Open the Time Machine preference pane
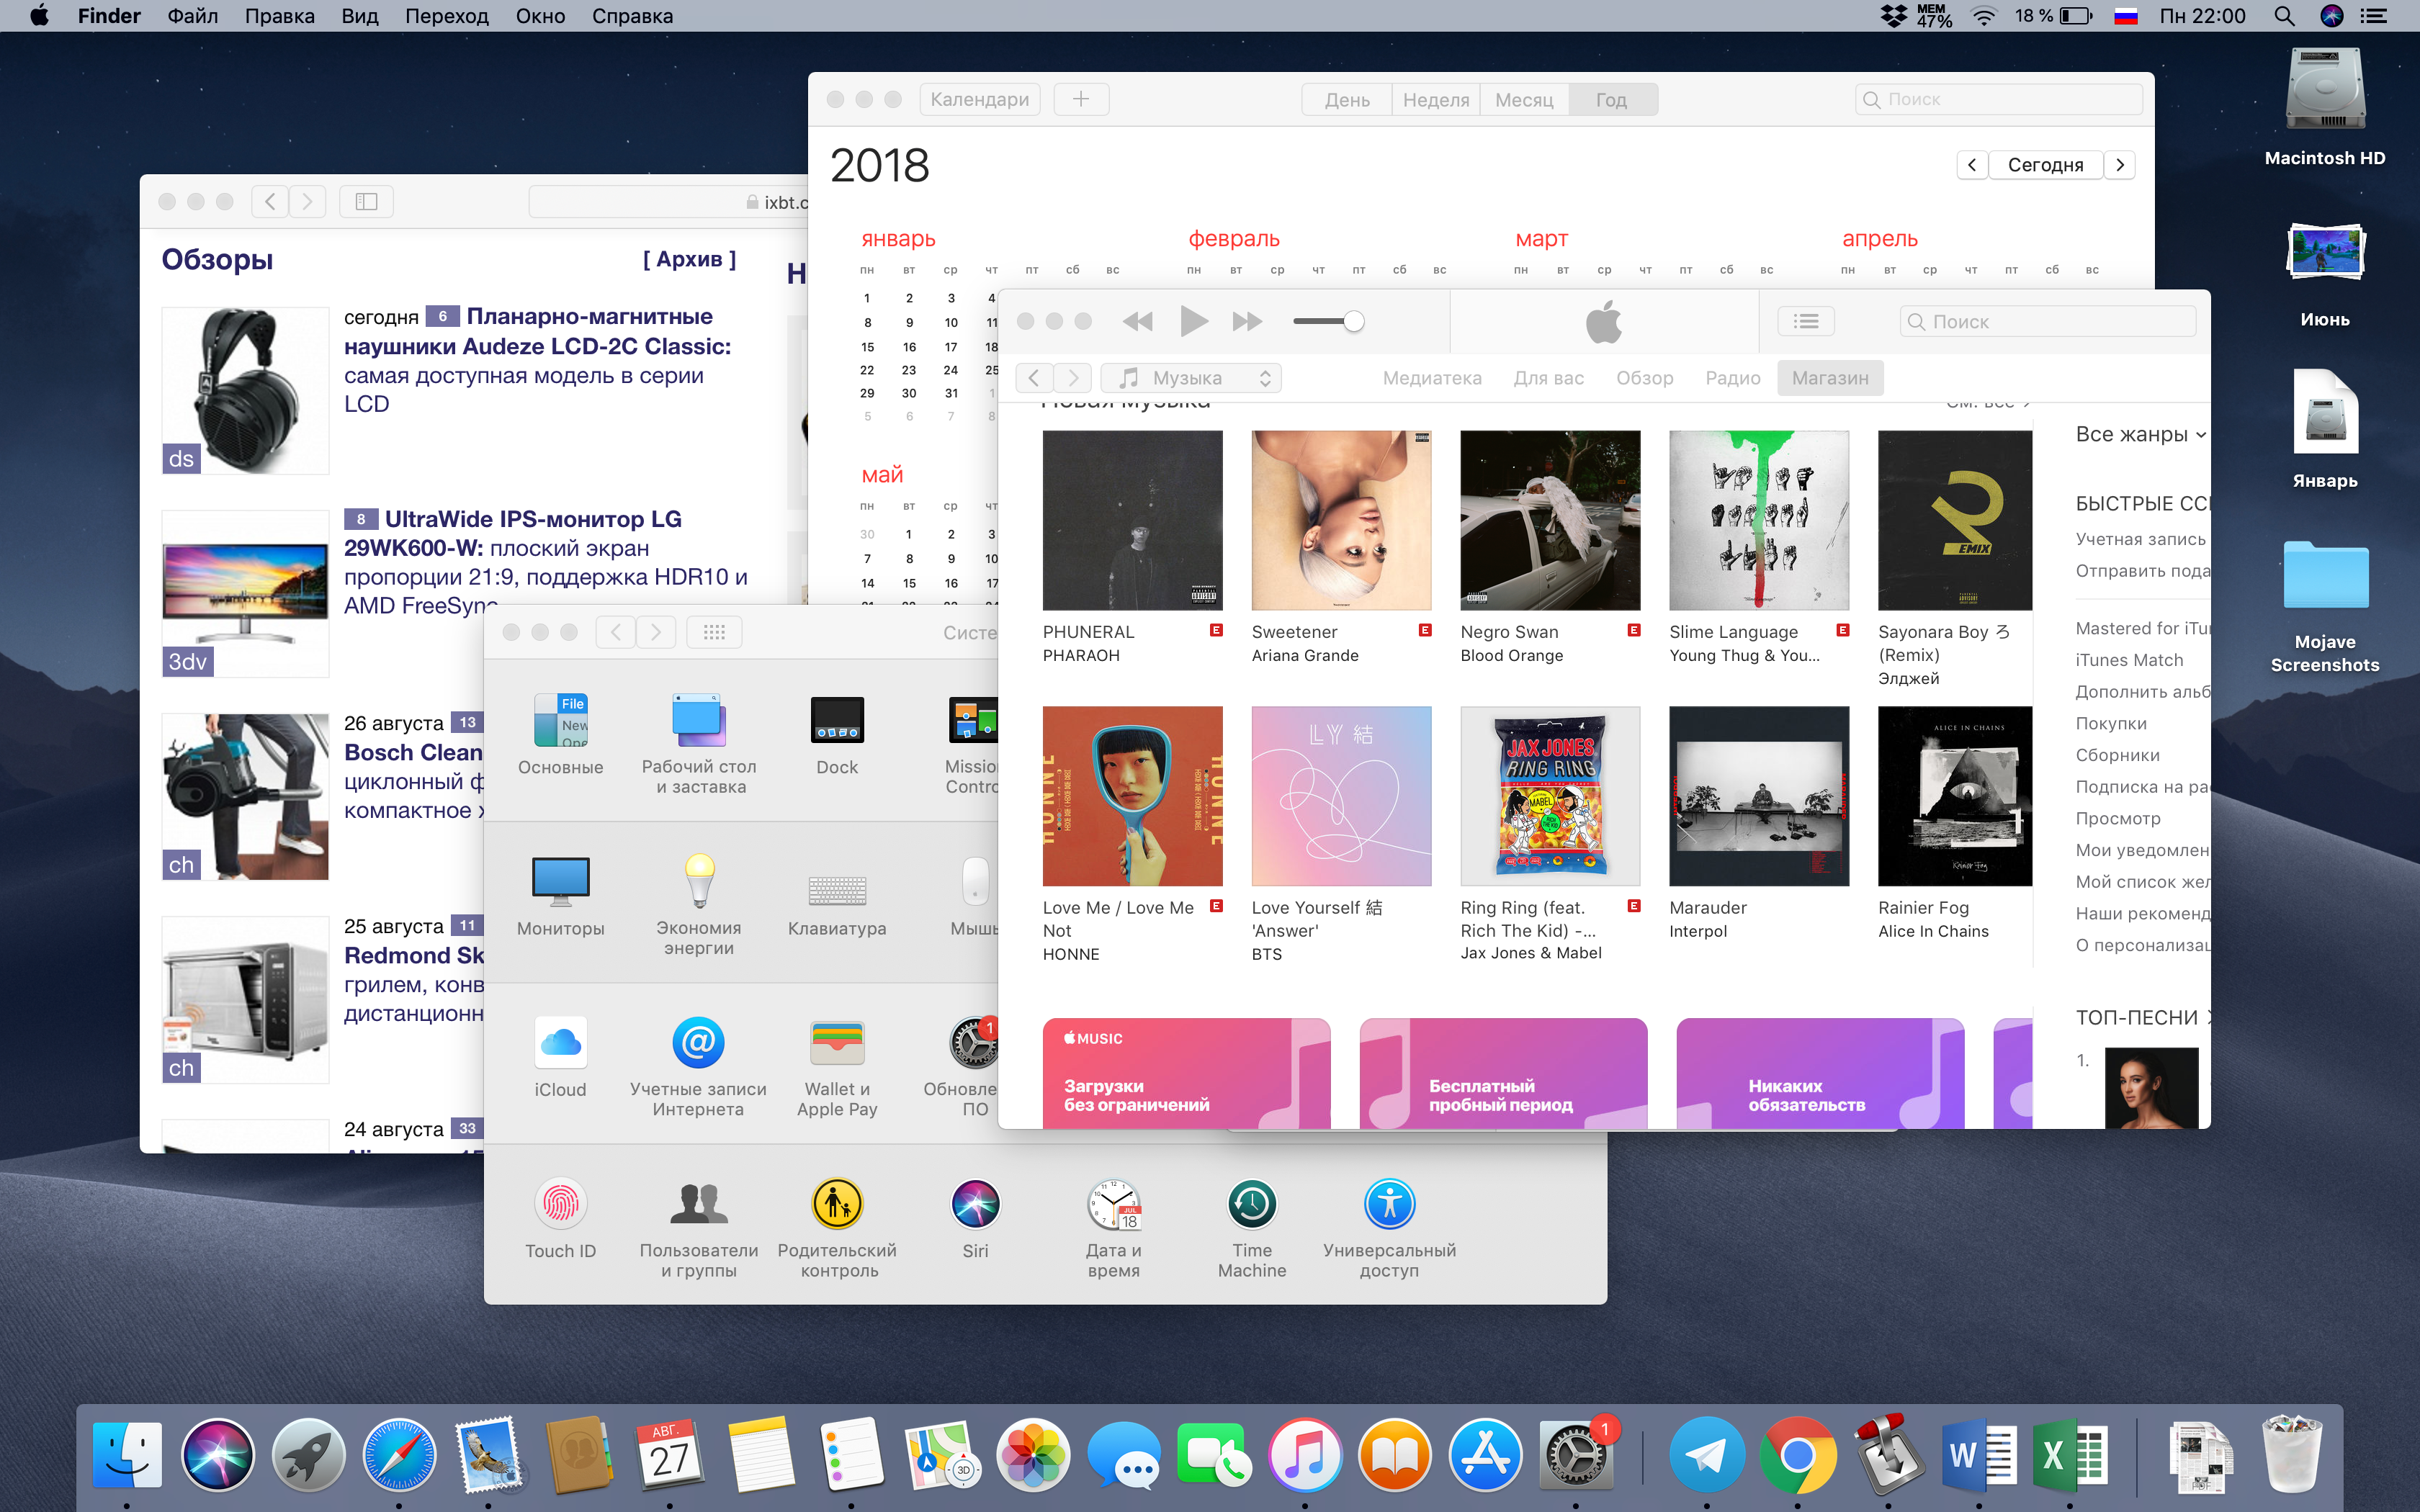Screen dimensions: 2420x1512 tap(1251, 1204)
